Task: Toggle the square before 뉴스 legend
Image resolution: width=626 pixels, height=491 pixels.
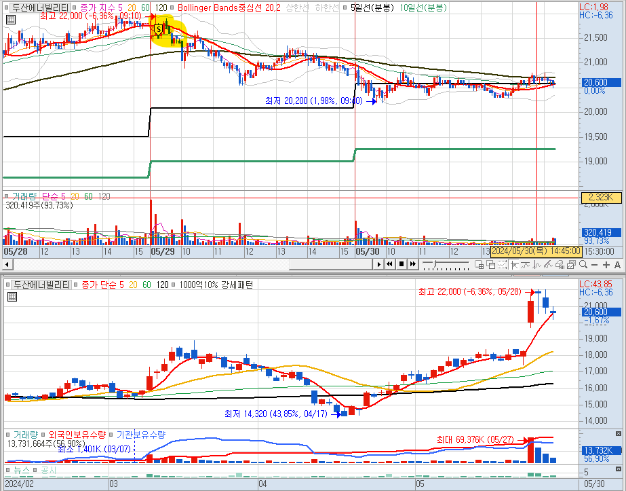Action: [7, 470]
